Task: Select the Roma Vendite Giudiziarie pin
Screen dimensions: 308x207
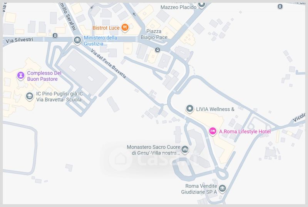Action: [x=223, y=189]
